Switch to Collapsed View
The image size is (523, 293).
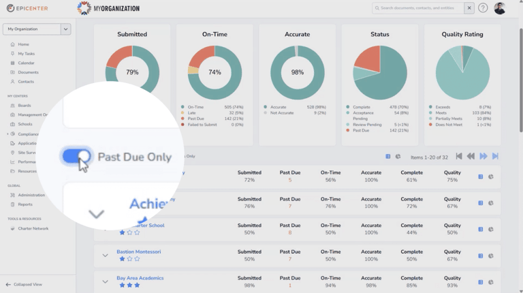coord(24,285)
